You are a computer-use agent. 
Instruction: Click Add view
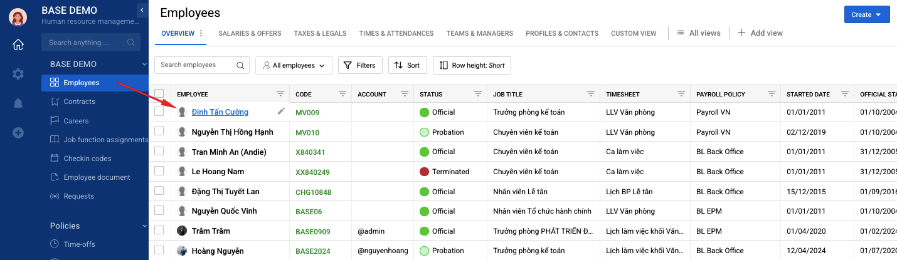point(760,33)
